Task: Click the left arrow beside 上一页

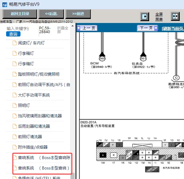Action: tap(79, 28)
